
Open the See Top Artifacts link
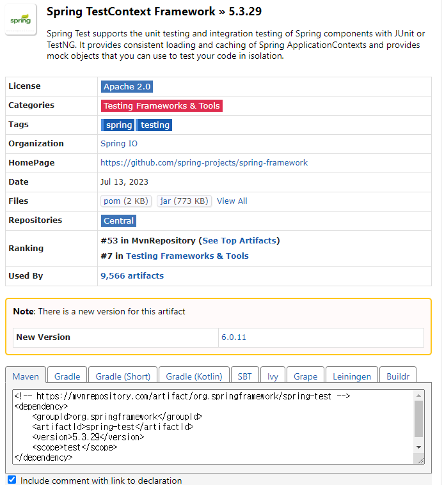239,241
